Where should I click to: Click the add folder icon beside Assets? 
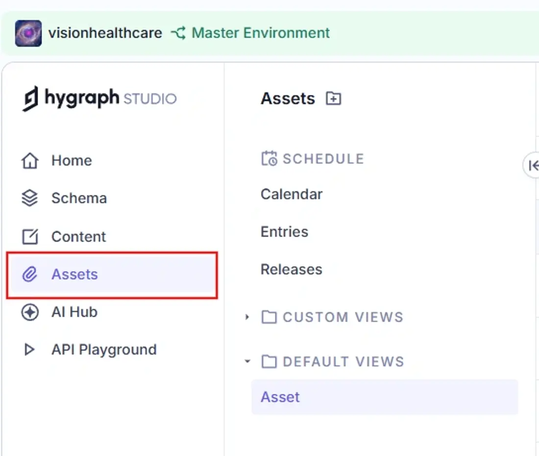tap(333, 99)
